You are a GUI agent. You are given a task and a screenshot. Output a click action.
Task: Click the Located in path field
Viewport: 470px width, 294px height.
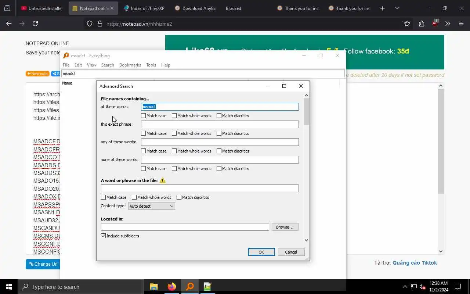point(185,227)
